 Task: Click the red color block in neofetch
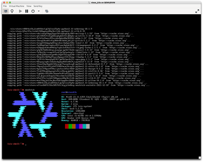click(67, 126)
